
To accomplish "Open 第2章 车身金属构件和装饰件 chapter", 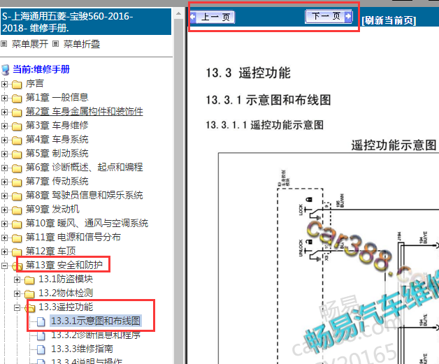I will (x=85, y=111).
